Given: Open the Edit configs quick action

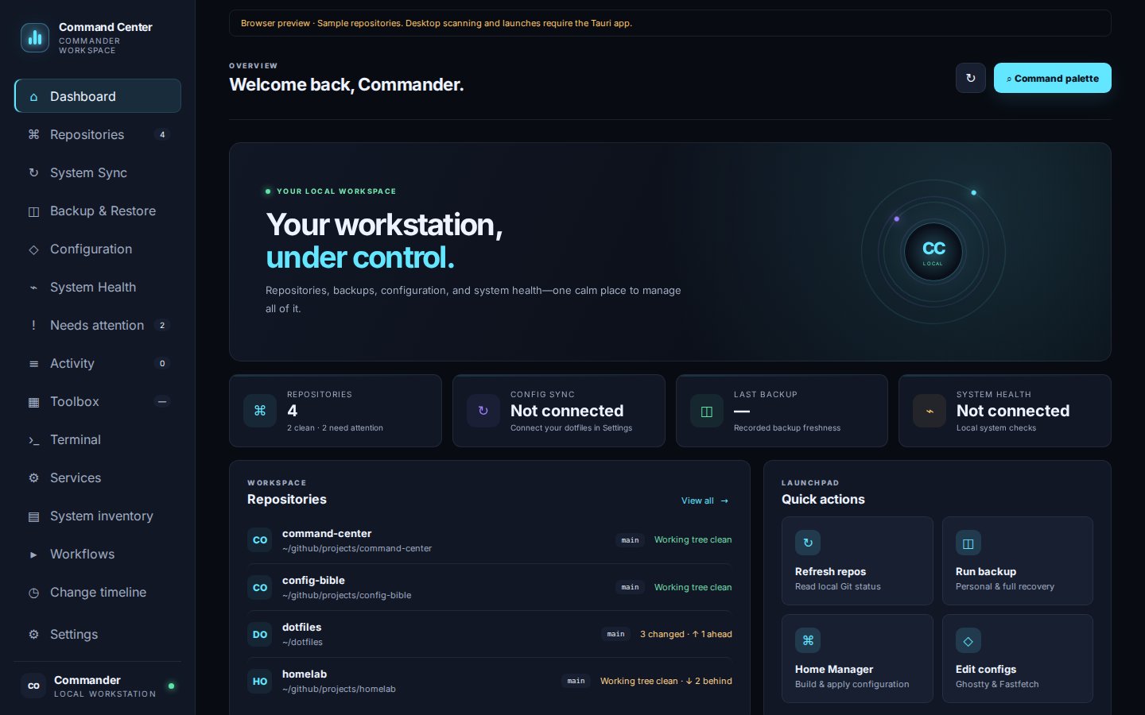Looking at the screenshot, I should tap(1018, 659).
